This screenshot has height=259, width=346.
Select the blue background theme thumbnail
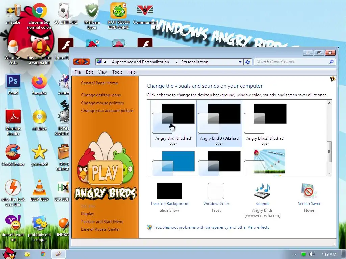173,163
